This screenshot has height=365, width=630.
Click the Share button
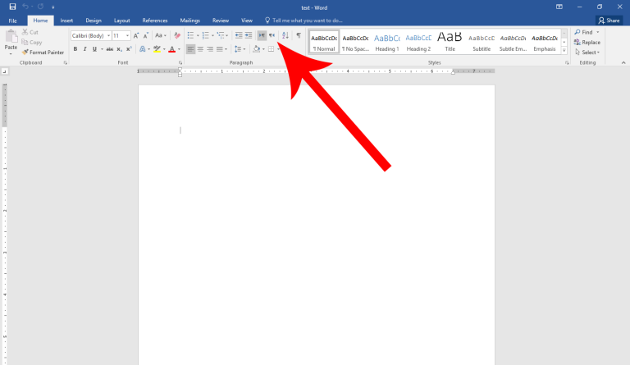pyautogui.click(x=609, y=20)
